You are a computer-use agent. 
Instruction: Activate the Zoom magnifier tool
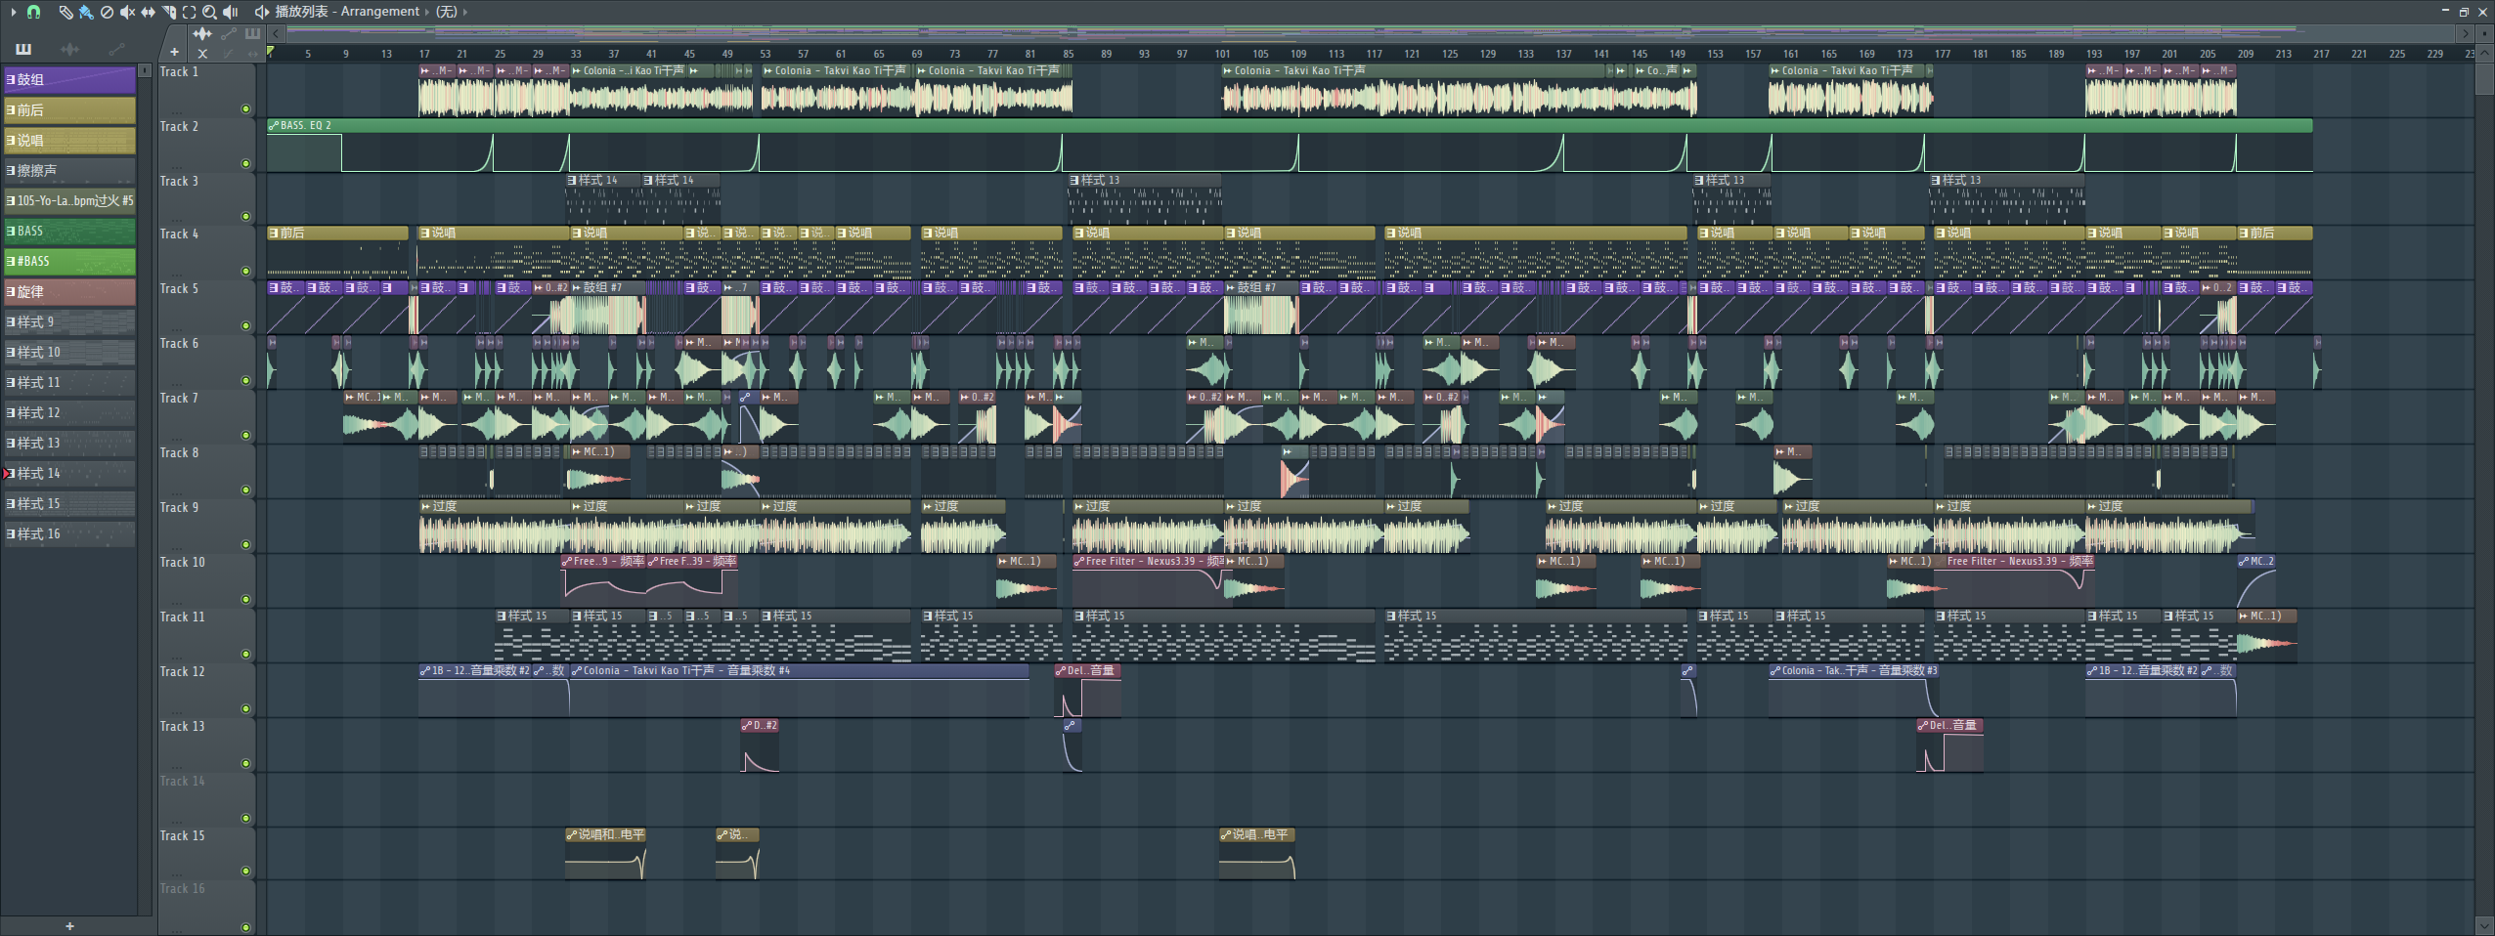(209, 12)
